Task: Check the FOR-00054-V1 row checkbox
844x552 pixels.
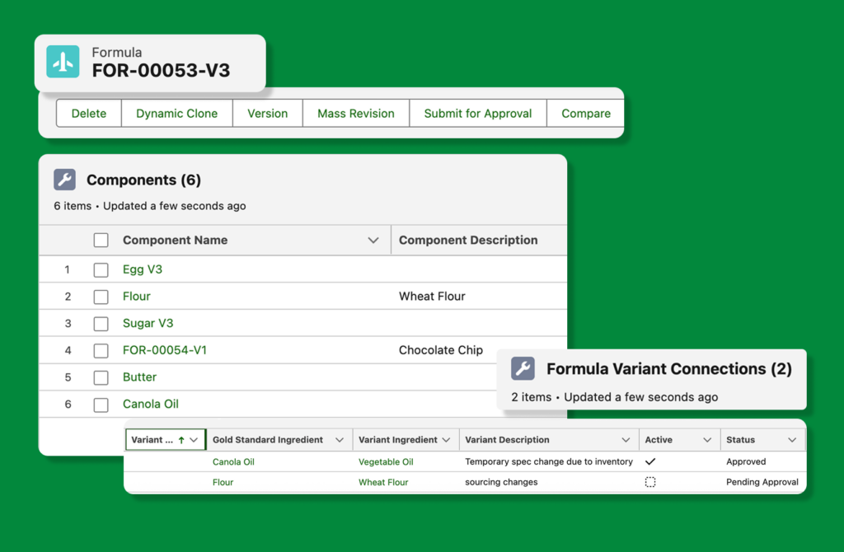Action: point(101,351)
